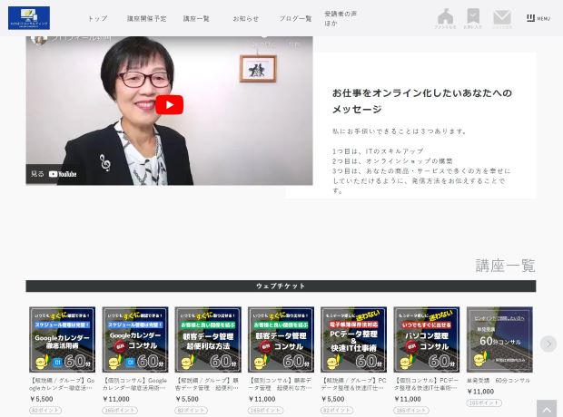Play the YouTube video
This screenshot has width=563, height=417.
pyautogui.click(x=169, y=105)
